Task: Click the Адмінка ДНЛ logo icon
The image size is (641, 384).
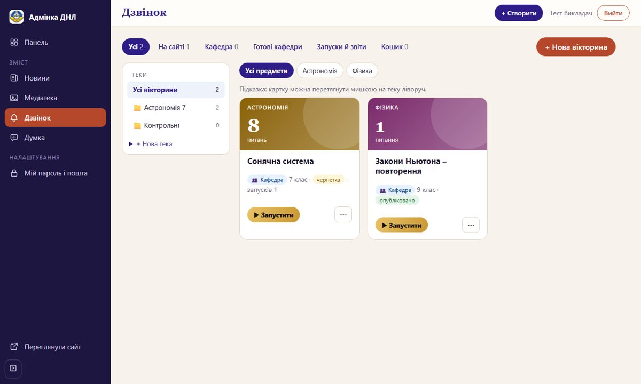Action: tap(17, 17)
